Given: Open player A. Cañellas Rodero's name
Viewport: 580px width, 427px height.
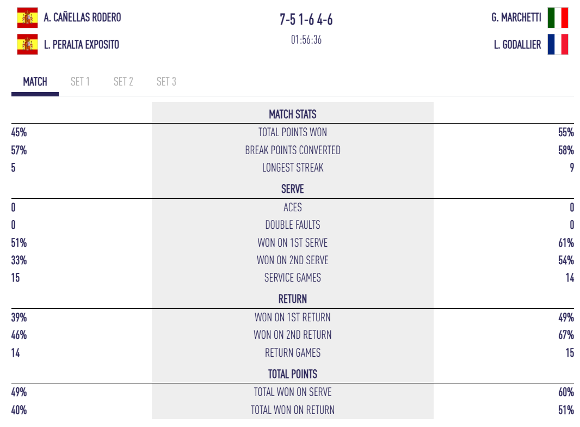Looking at the screenshot, I should 83,17.
